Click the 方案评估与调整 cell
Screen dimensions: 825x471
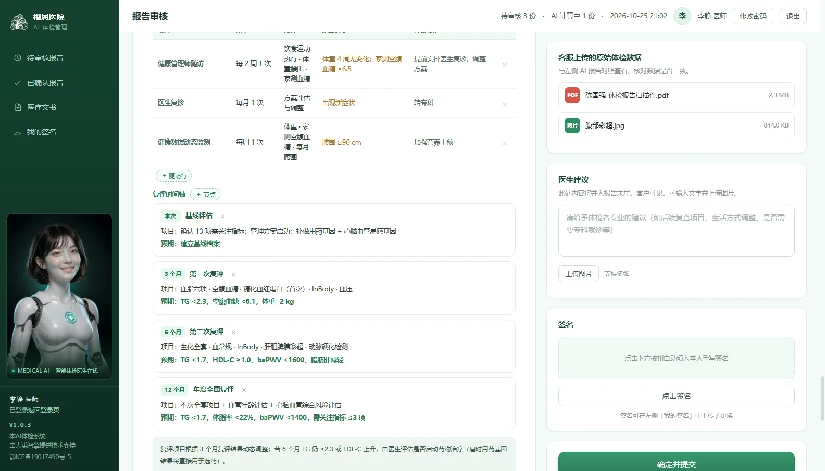point(297,103)
